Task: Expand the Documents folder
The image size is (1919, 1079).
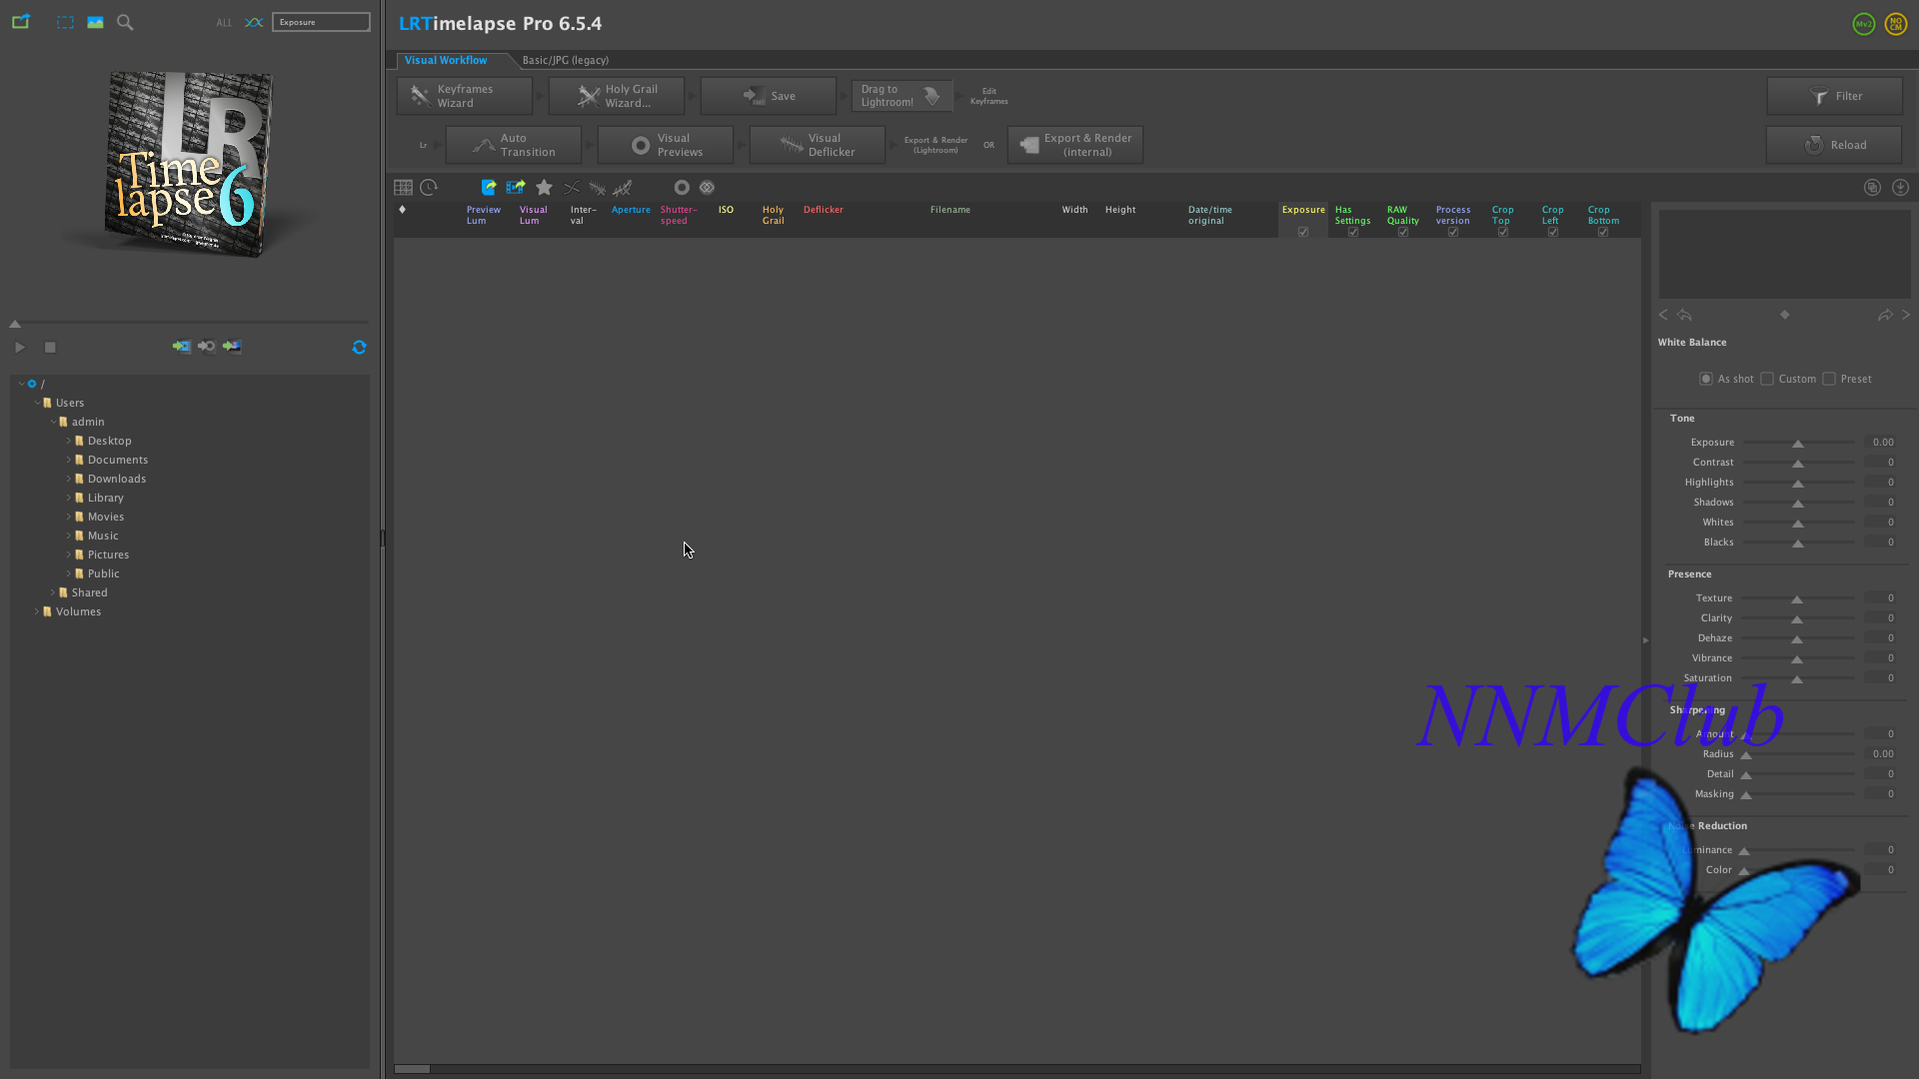Action: click(x=69, y=460)
